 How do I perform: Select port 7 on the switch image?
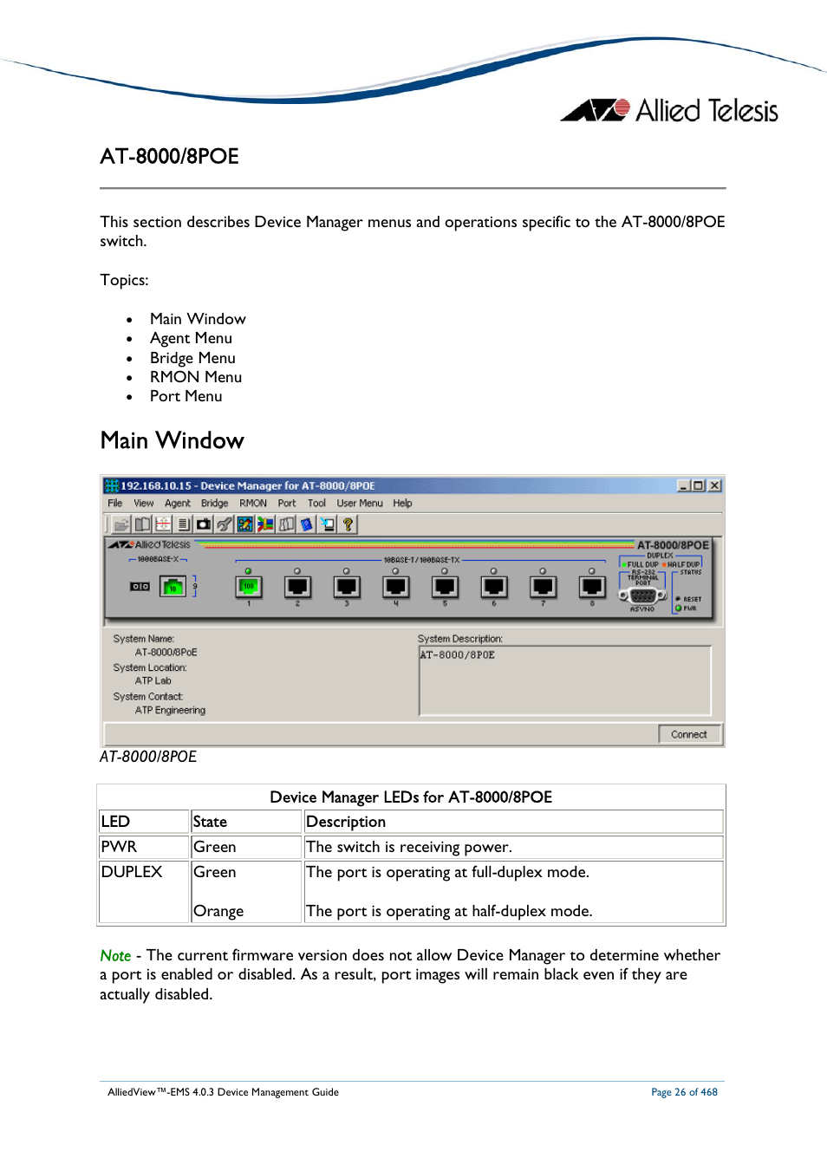tap(544, 587)
